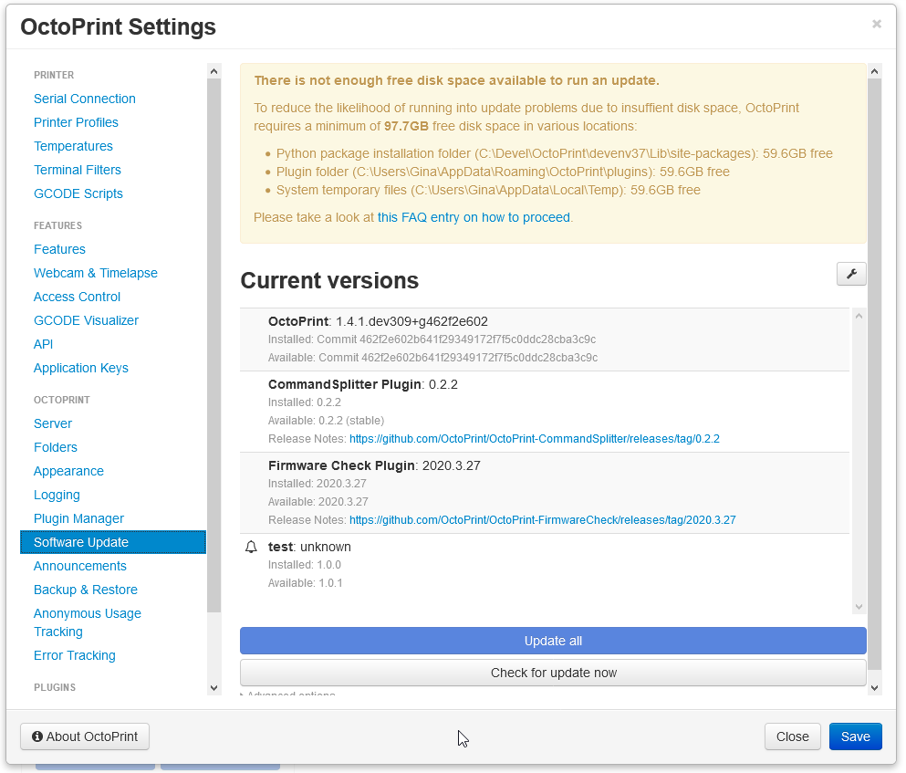Viewport: 906px width, 773px height.
Task: Select Announcements in the sidebar
Action: click(x=79, y=566)
